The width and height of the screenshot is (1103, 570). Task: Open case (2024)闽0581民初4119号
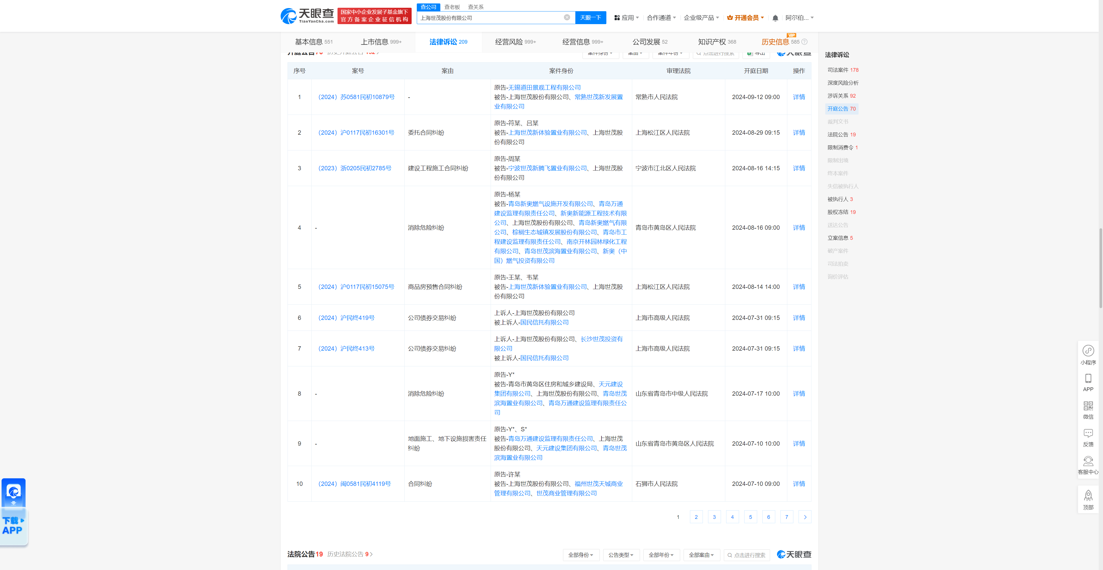point(354,484)
